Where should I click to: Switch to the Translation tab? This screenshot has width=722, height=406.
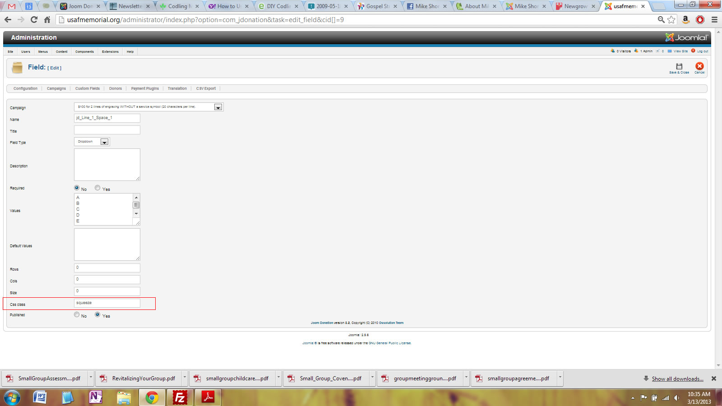(177, 88)
